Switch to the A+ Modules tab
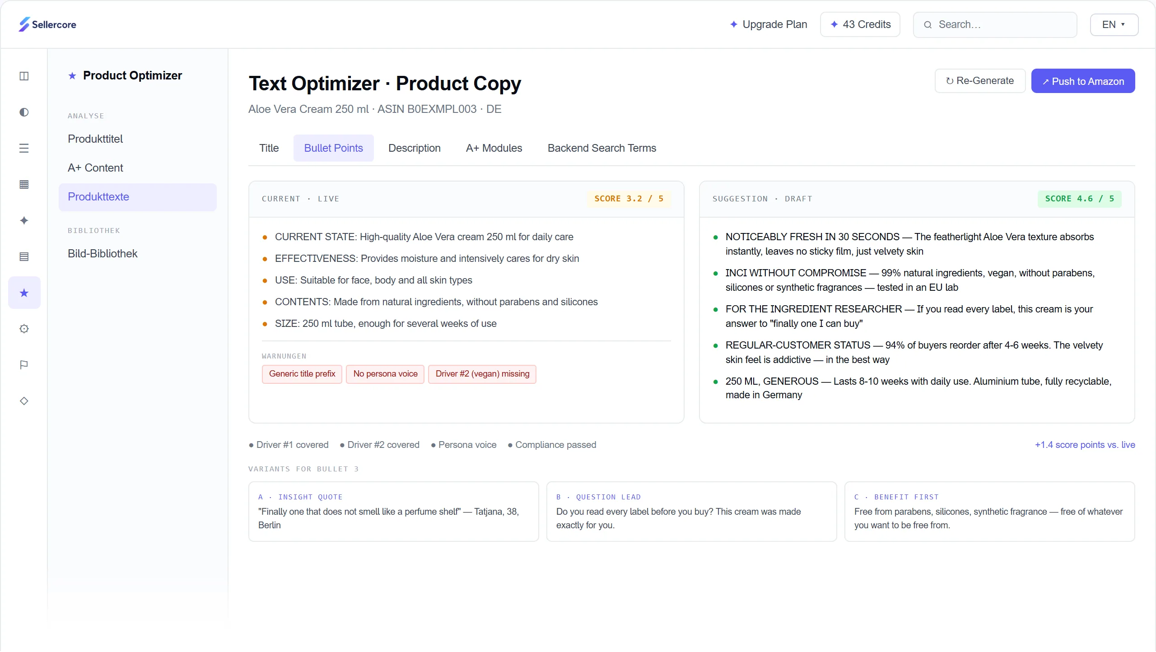 494,148
